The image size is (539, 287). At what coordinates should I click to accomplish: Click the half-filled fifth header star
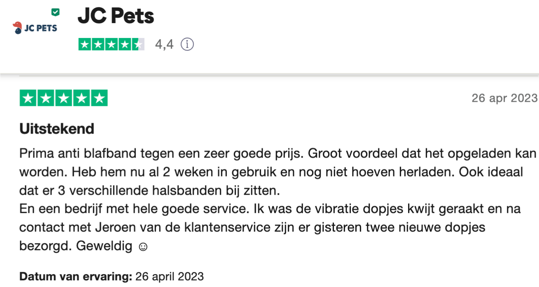coord(138,44)
